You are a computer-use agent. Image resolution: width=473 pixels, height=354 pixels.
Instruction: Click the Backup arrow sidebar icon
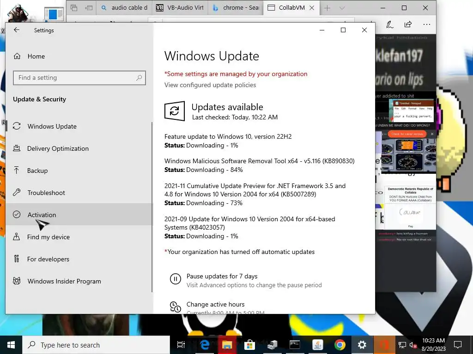point(17,170)
